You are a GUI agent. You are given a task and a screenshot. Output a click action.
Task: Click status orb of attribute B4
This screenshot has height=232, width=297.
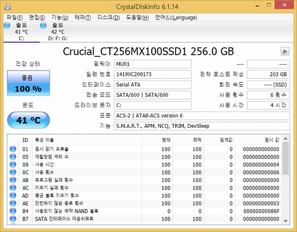coord(13,211)
